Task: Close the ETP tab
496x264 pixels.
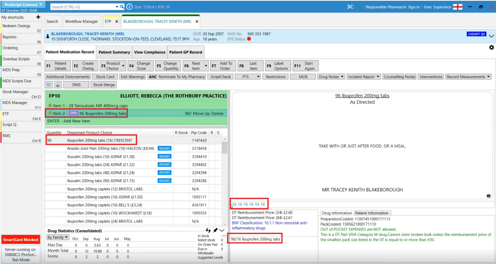Action: pos(116,22)
